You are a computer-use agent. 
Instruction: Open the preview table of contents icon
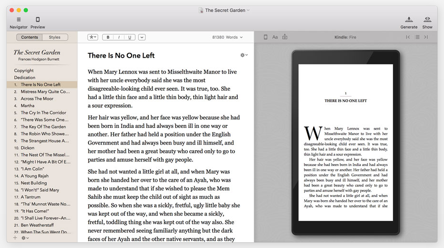[x=417, y=37]
